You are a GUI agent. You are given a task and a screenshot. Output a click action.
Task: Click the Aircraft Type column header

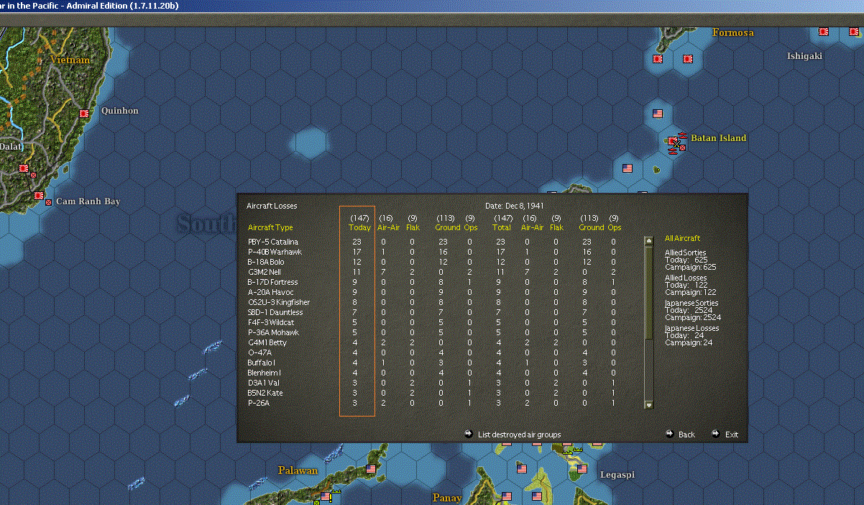pos(270,227)
